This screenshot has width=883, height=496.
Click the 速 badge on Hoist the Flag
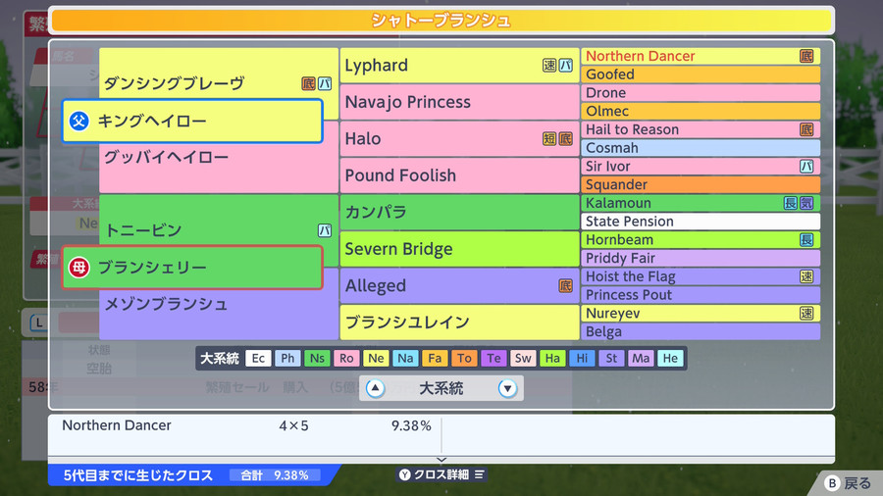(806, 276)
